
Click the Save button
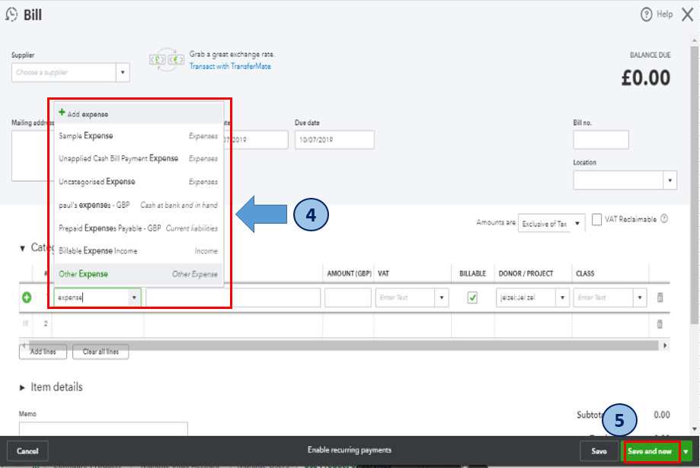(599, 451)
